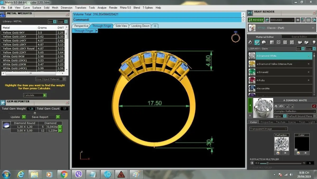Select the puzzle-shaped material category icon

coord(292,42)
